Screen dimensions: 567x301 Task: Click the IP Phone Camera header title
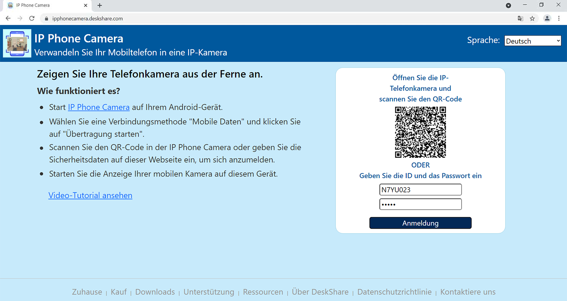click(x=79, y=39)
